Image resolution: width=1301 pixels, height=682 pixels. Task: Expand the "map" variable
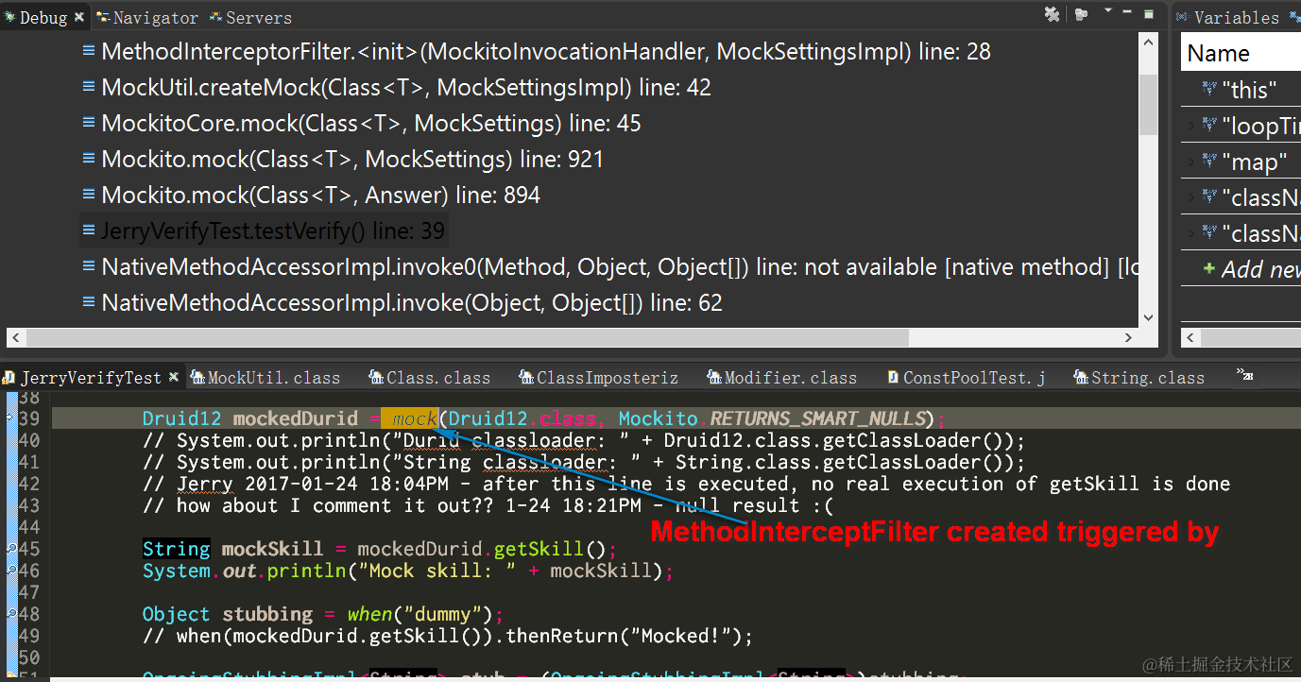1192,162
